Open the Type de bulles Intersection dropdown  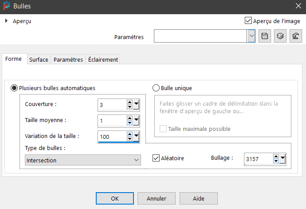(82, 160)
